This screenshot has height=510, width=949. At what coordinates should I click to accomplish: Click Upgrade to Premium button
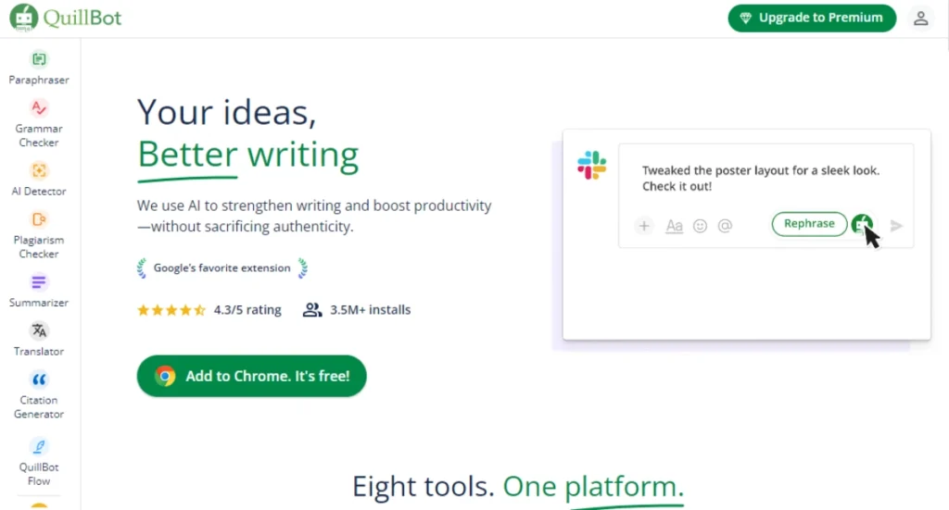812,19
